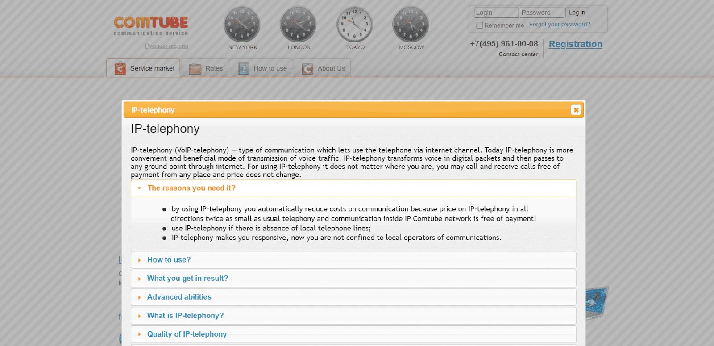Click the Moscow clock

411,24
